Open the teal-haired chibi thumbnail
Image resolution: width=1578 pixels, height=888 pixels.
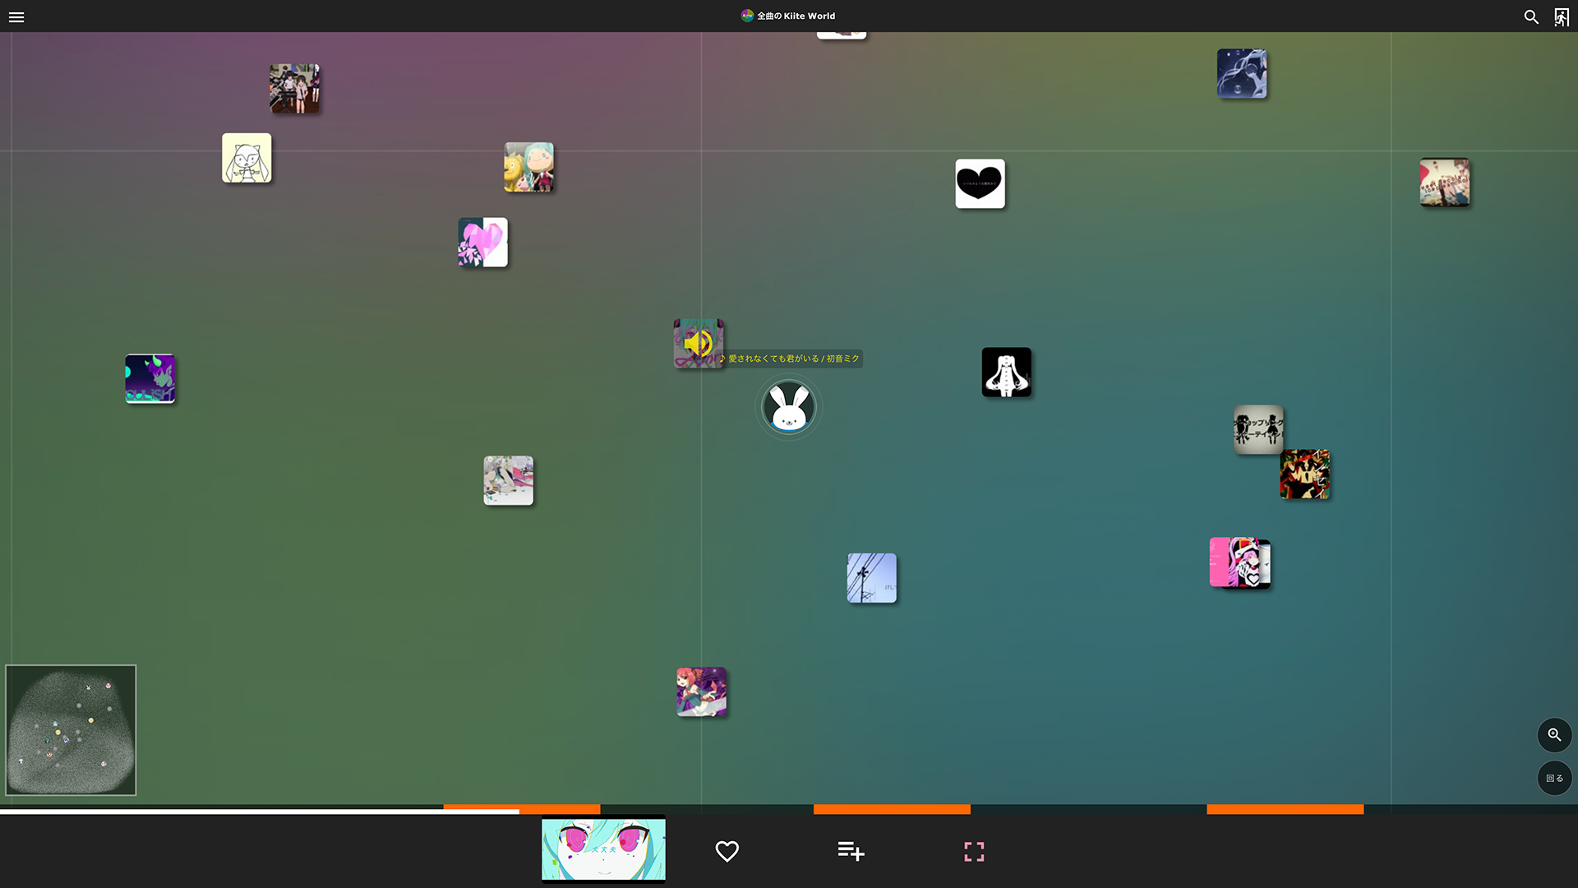click(528, 167)
